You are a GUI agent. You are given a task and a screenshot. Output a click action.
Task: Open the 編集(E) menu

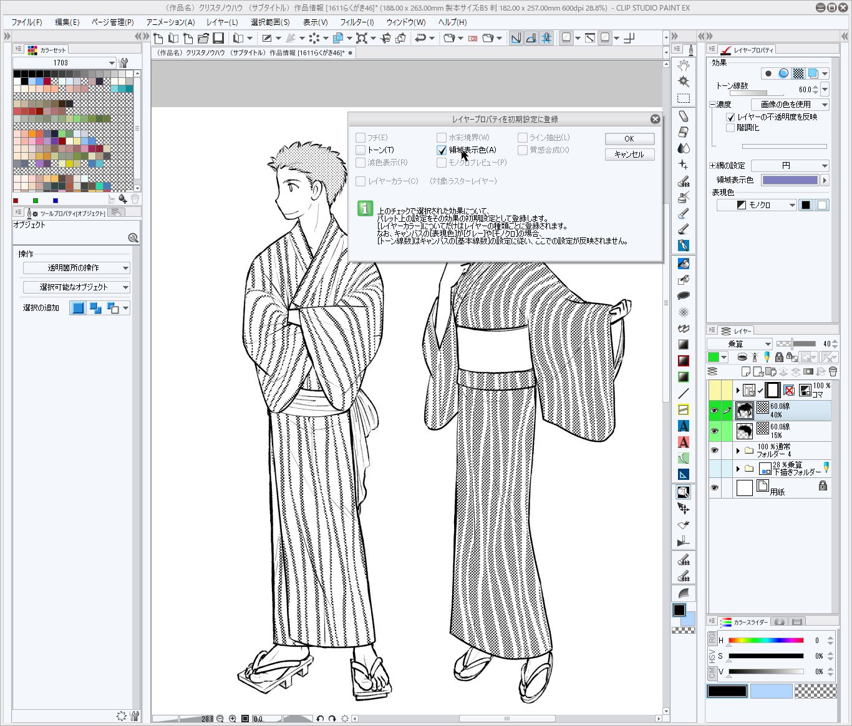pyautogui.click(x=67, y=22)
